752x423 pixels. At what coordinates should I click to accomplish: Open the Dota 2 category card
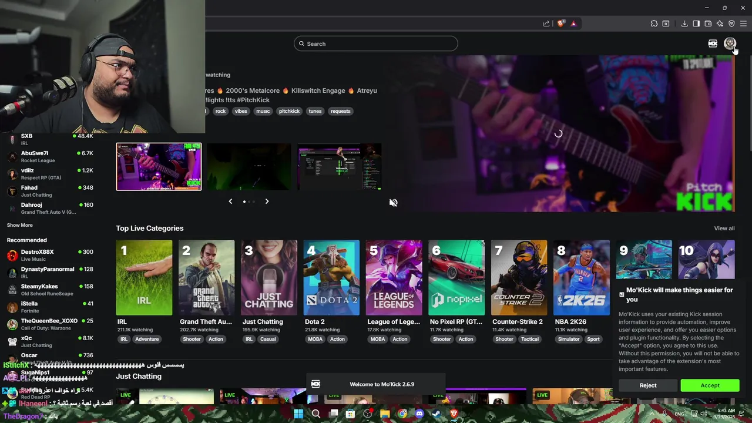pyautogui.click(x=331, y=278)
